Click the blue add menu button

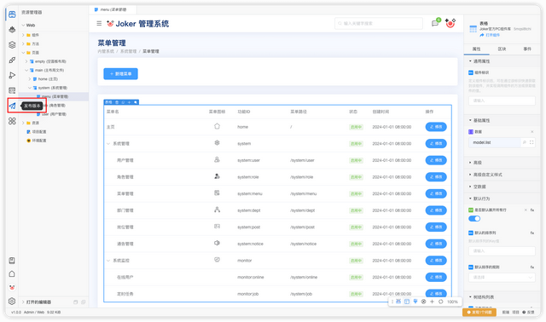(x=120, y=74)
